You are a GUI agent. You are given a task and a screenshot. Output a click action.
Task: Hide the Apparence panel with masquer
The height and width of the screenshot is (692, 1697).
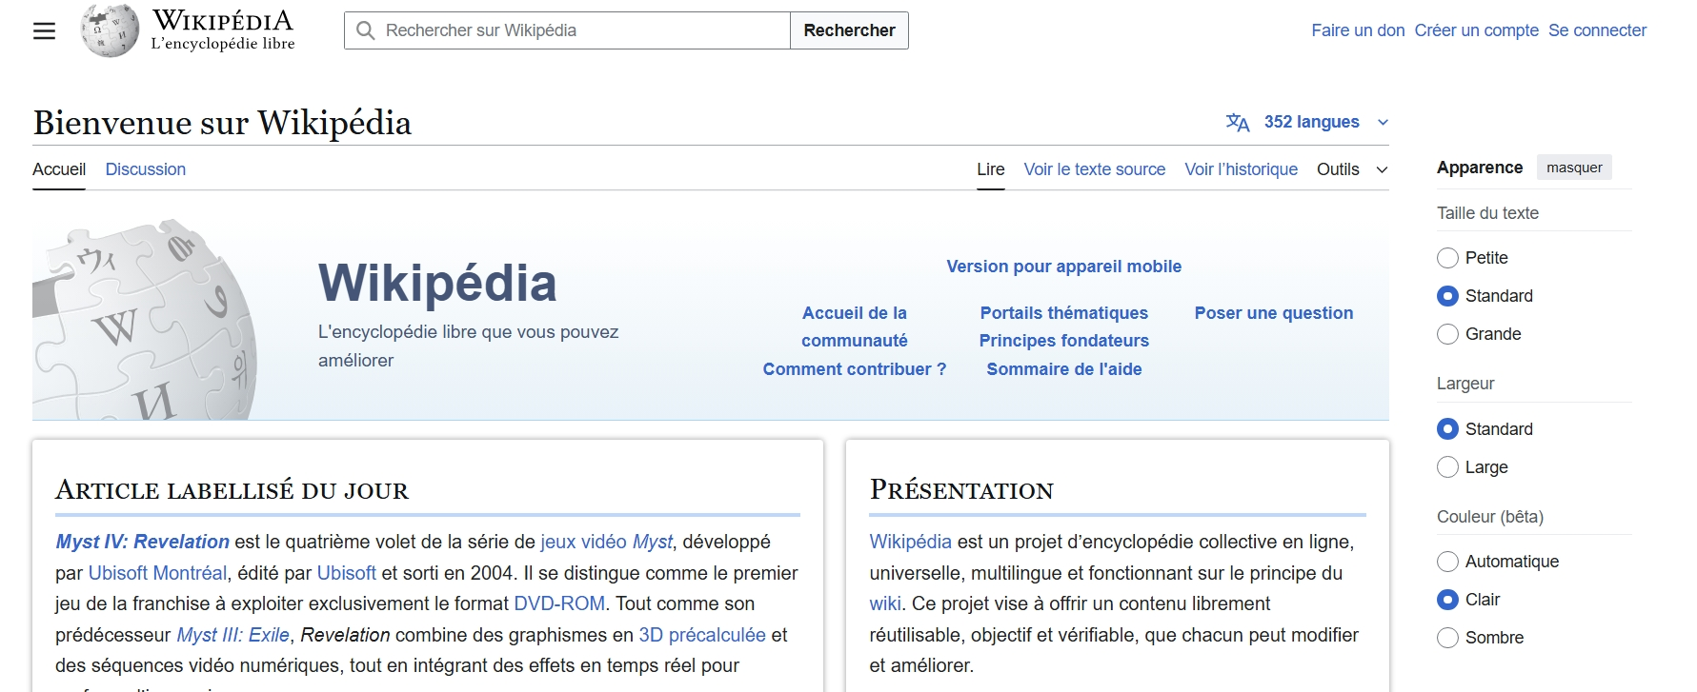tap(1574, 168)
